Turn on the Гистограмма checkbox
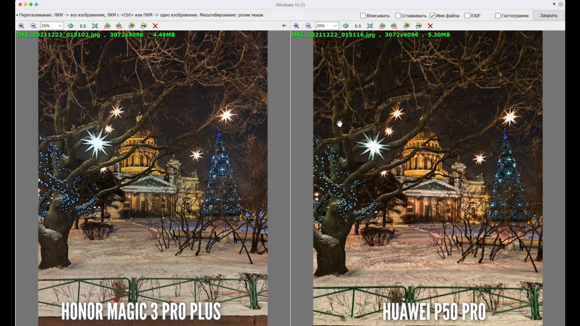This screenshot has width=580, height=326. pos(498,16)
